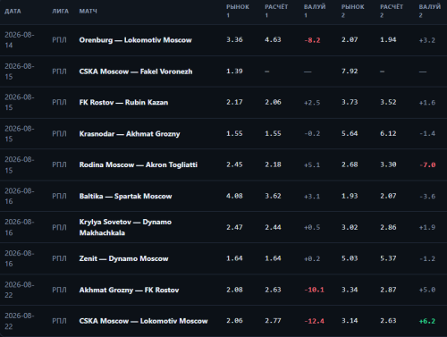Screen dimensions: 447x337
Task: Click the РАСЧЁТ 1 column header
Action: (276, 11)
